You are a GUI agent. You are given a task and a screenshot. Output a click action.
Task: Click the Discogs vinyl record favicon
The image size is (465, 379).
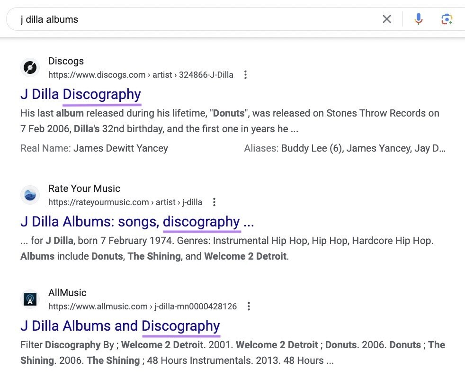(x=30, y=67)
